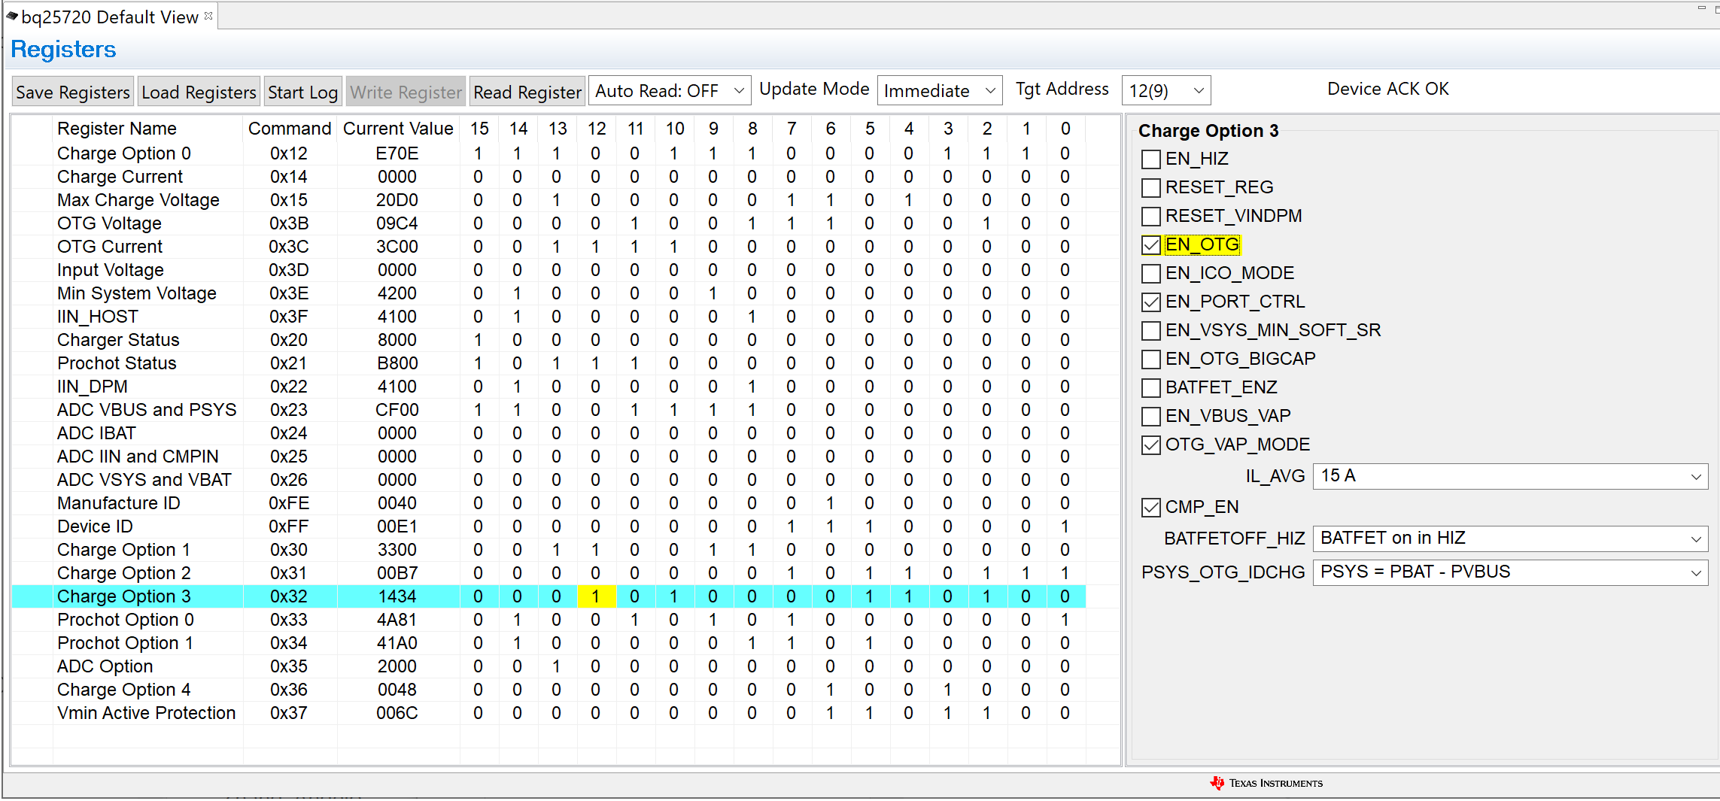Disable the CMP_EN checkbox
The image size is (1720, 801).
[1150, 508]
